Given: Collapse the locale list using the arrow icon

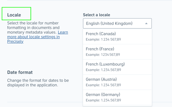Looking at the screenshot, I should click(146, 23).
